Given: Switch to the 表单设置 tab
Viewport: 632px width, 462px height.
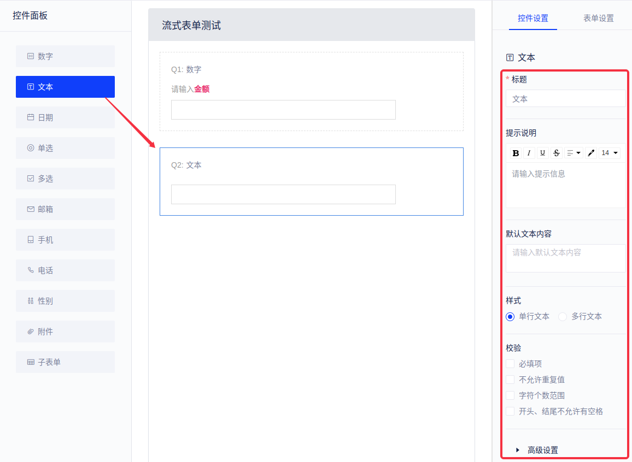Looking at the screenshot, I should coord(598,18).
